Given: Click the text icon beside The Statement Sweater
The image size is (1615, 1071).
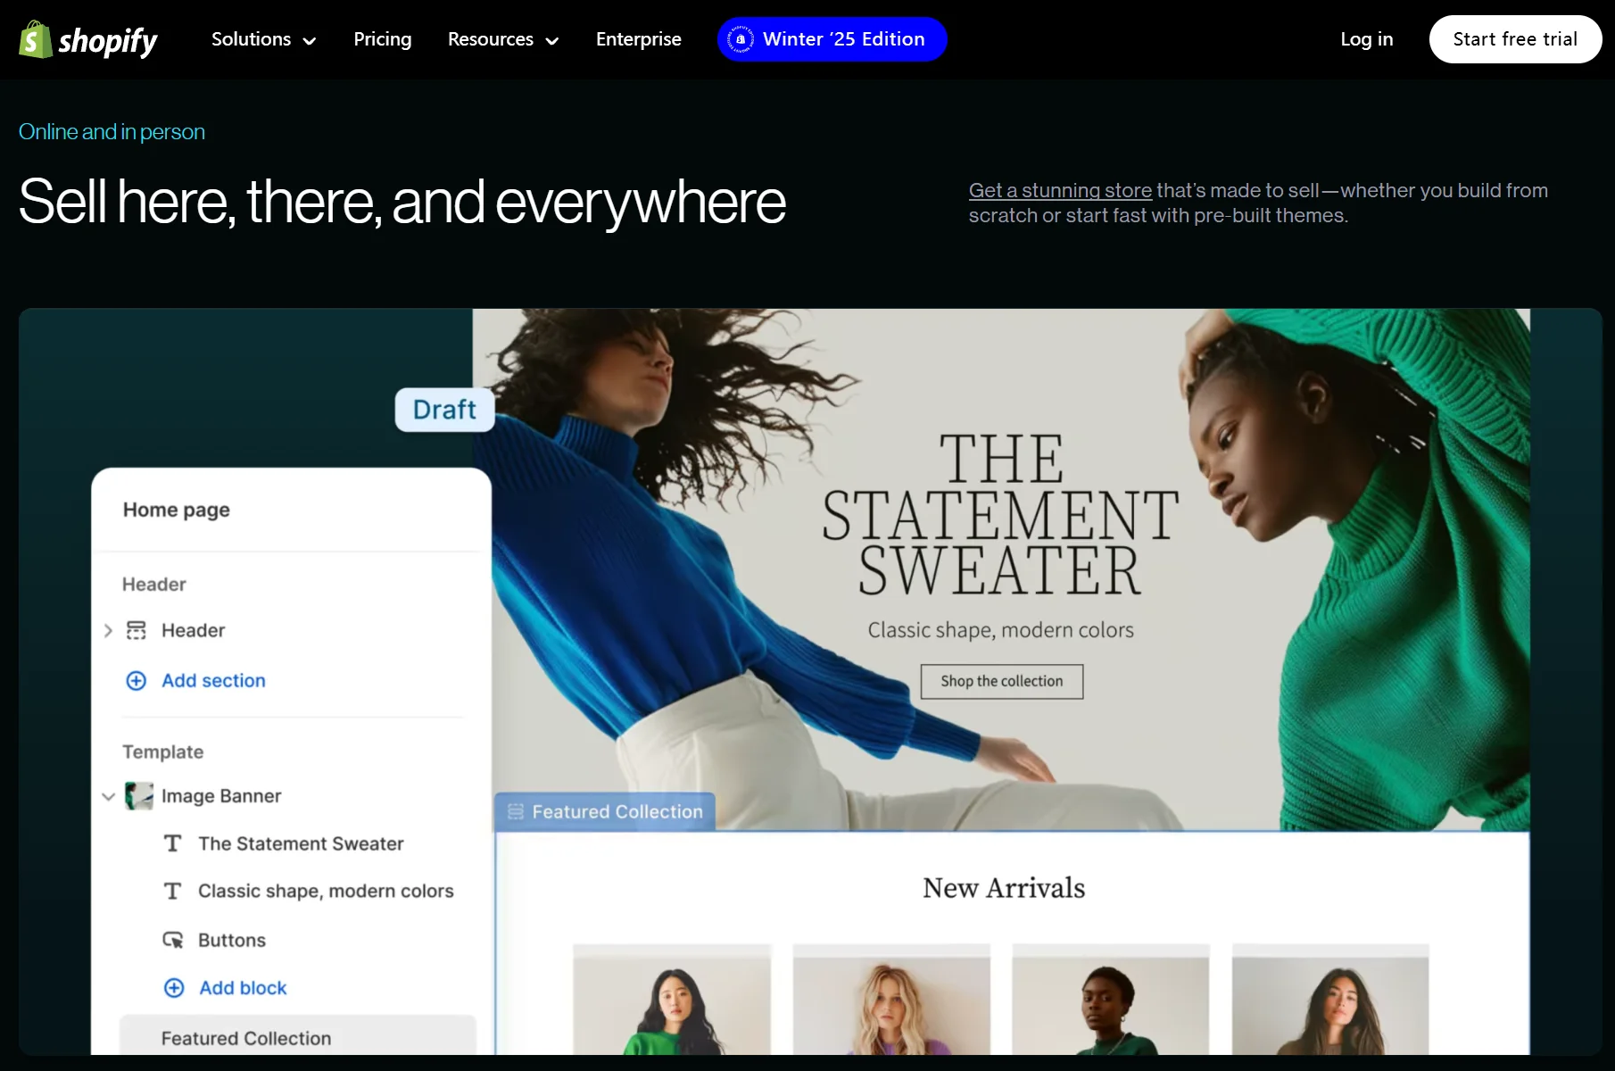Looking at the screenshot, I should (173, 844).
